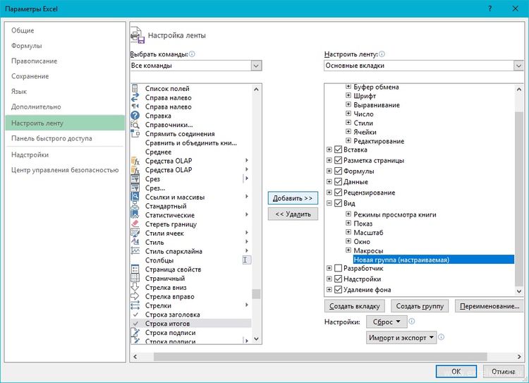Open the Импорт и экспорт dropdown
Screen dimensions: 529x383
click(401, 337)
